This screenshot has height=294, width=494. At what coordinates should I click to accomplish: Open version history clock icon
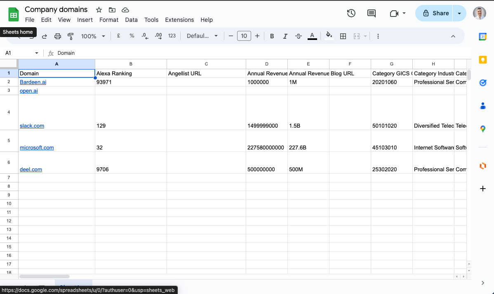(351, 13)
